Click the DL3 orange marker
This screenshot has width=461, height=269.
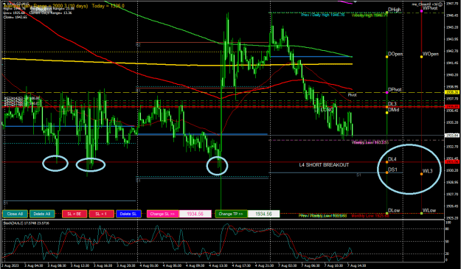387,107
